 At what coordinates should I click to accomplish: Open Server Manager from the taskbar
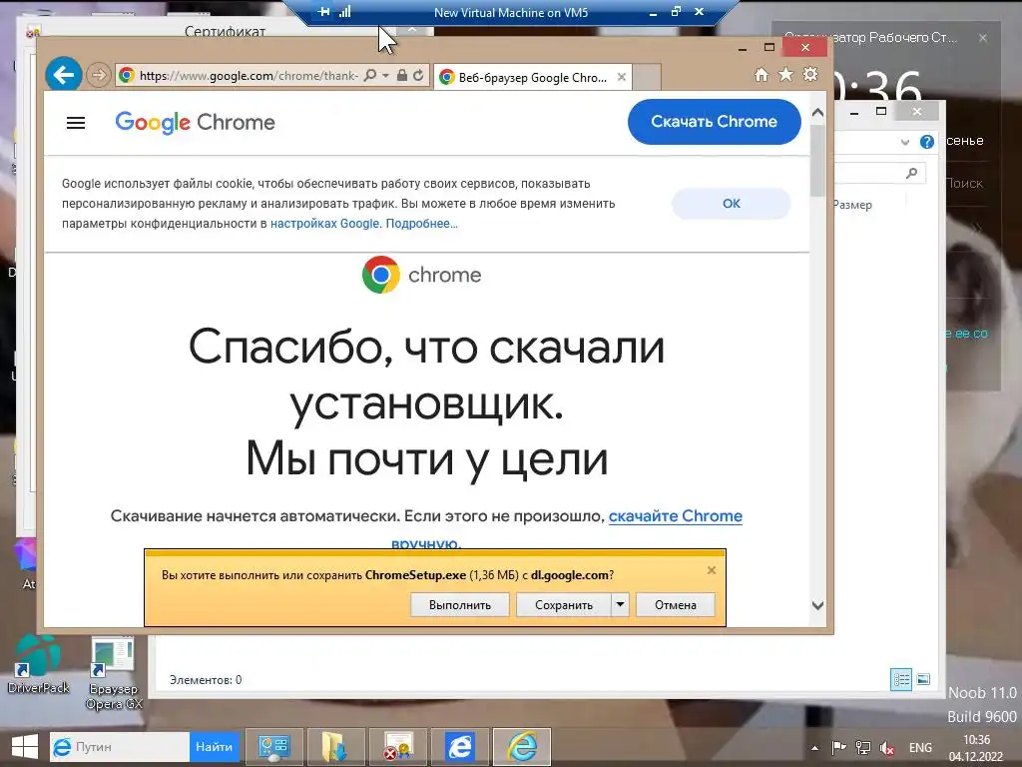click(273, 747)
